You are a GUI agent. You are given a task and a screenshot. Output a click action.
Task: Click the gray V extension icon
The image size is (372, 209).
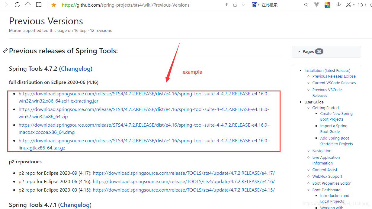tap(316, 5)
